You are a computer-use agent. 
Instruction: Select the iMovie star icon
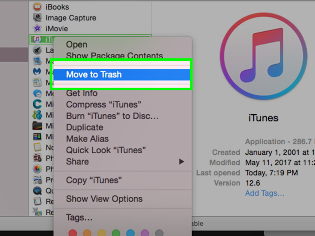pos(37,28)
